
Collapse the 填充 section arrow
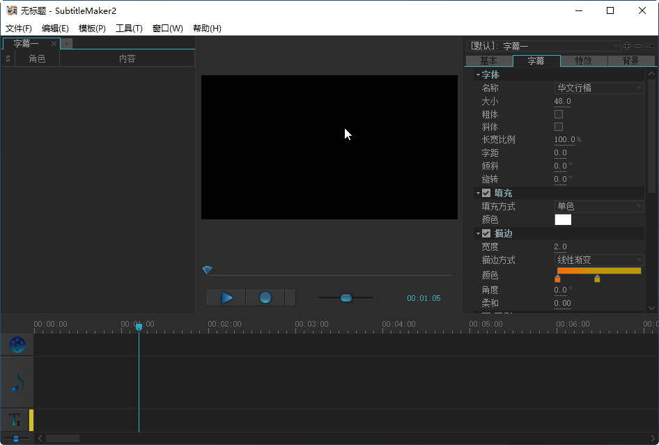click(478, 194)
